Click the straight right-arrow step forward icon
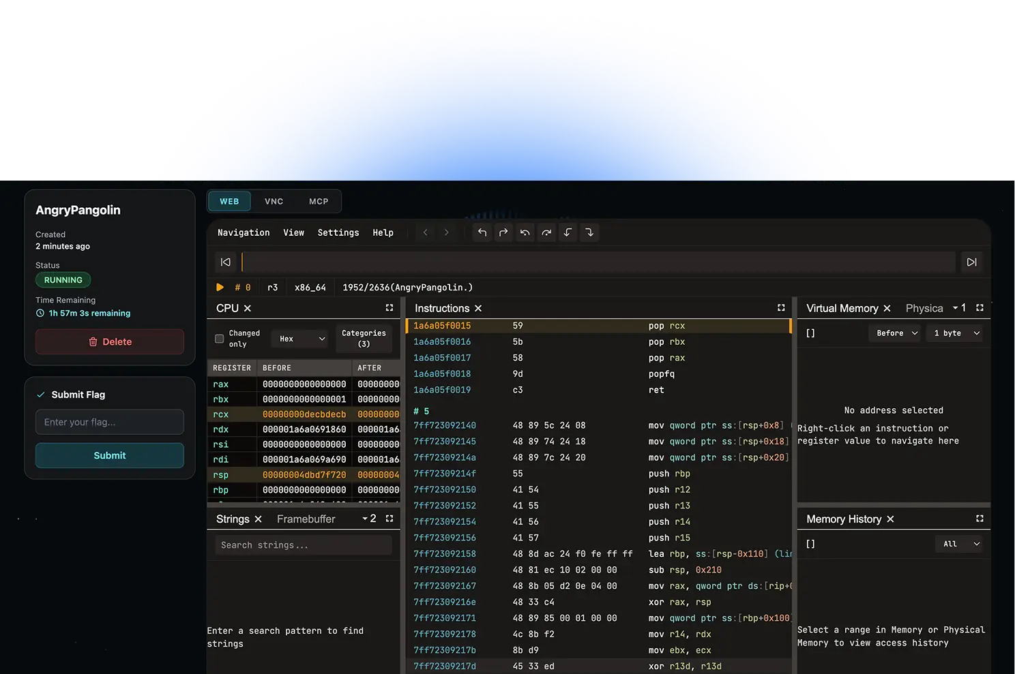Screen dimensions: 1015x674 click(503, 232)
